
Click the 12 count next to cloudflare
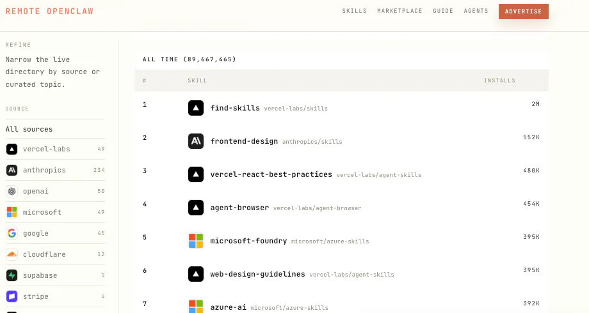pyautogui.click(x=101, y=254)
